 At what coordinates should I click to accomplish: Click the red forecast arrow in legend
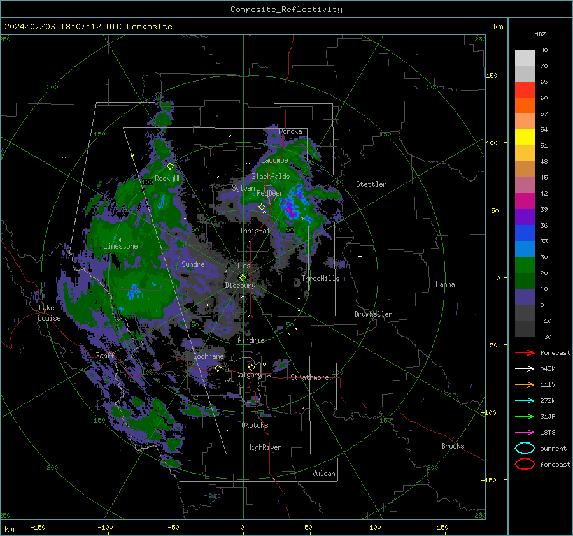click(525, 352)
